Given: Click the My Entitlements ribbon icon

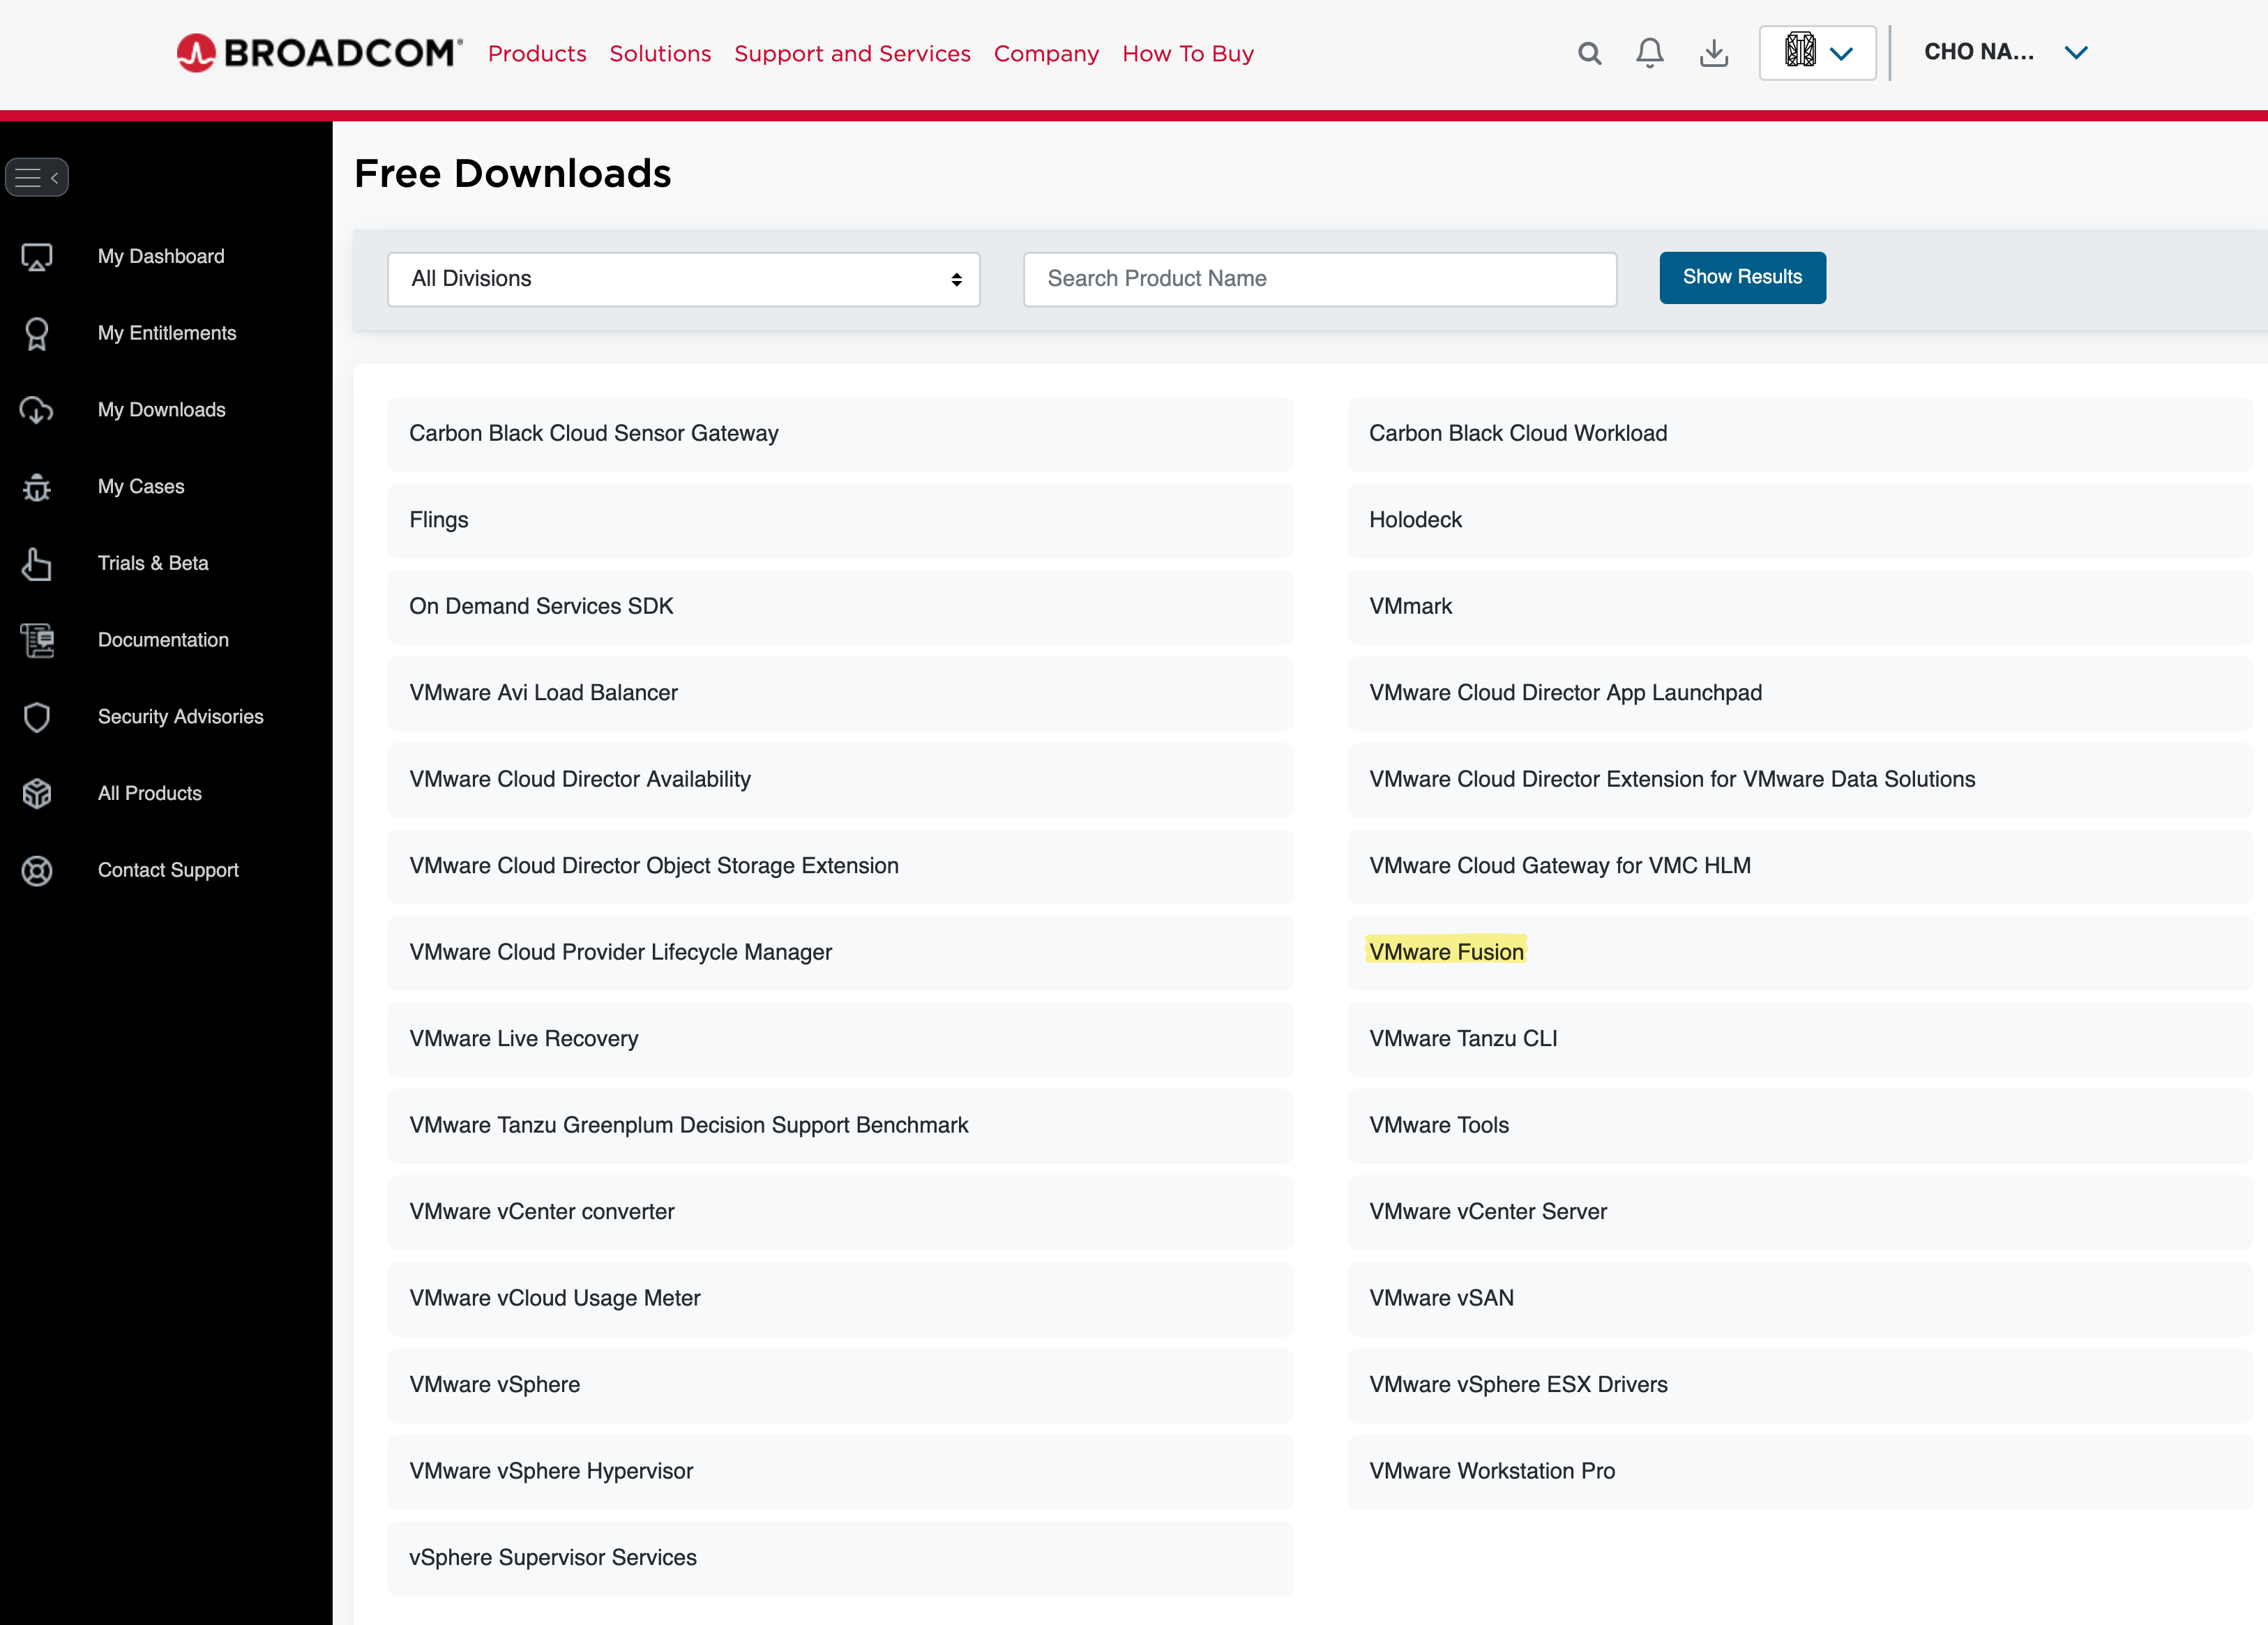Looking at the screenshot, I should 37,334.
